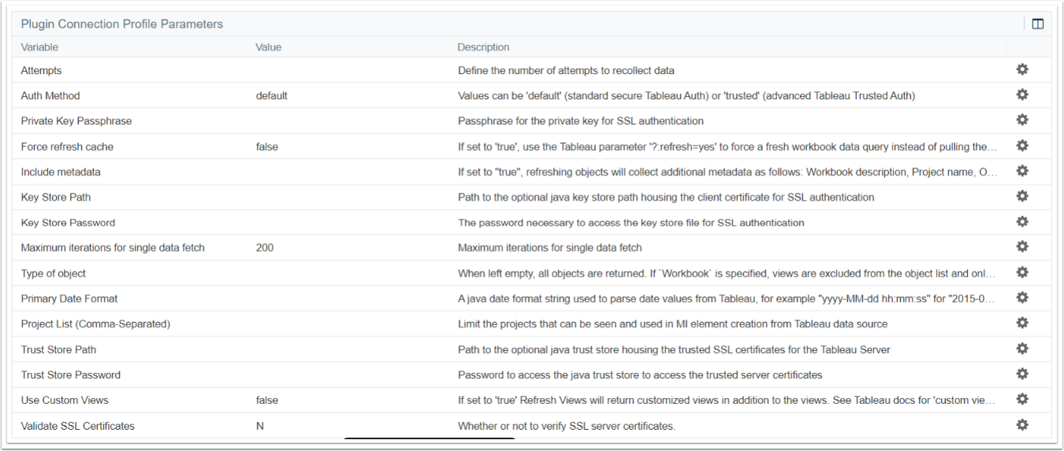This screenshot has height=451, width=1064.
Task: Open gear settings for Attempts row
Action: tap(1022, 69)
